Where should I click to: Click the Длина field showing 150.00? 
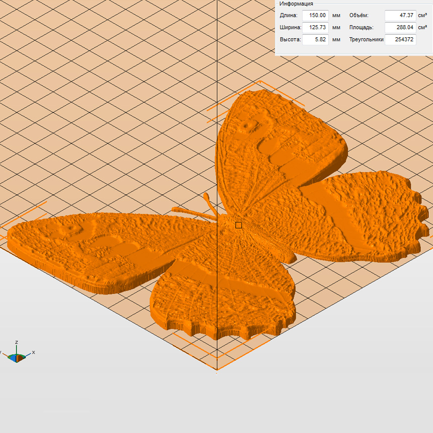(316, 16)
